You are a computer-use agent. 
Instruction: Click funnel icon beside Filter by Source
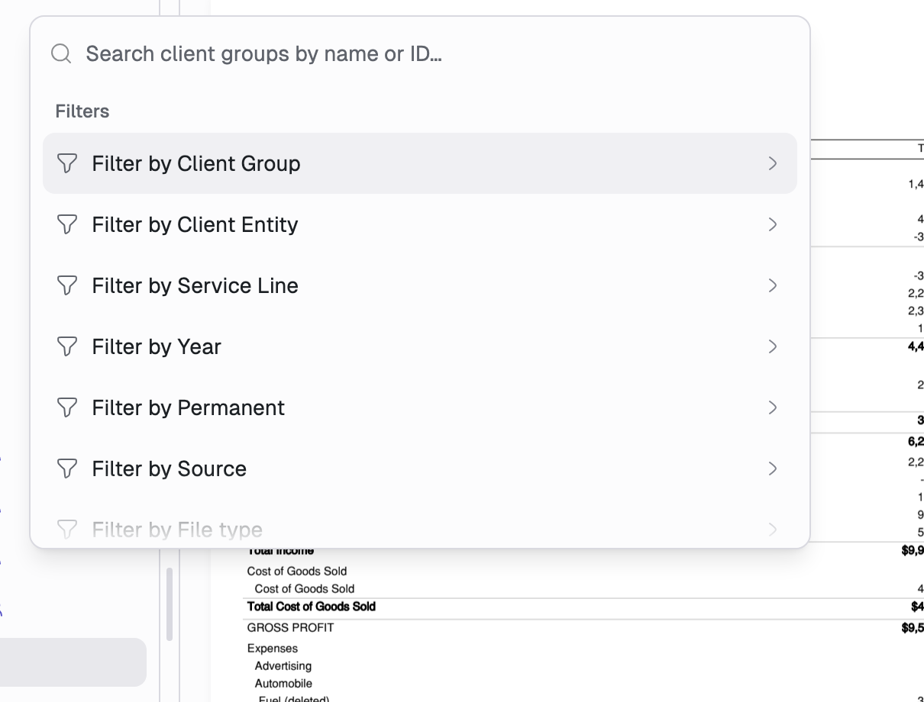67,469
